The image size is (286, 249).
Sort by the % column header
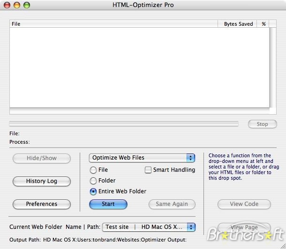[x=263, y=24]
